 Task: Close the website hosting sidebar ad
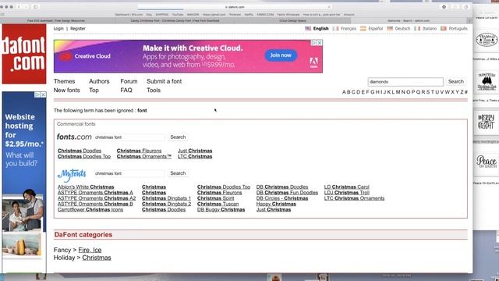pos(44,94)
